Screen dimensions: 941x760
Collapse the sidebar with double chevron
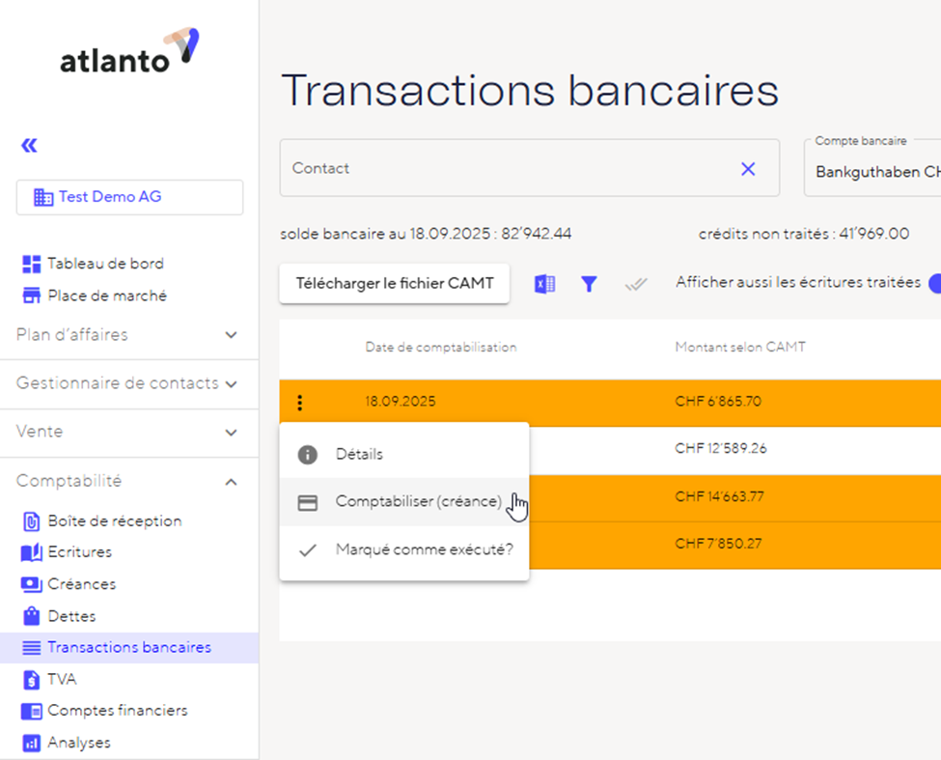pyautogui.click(x=29, y=146)
